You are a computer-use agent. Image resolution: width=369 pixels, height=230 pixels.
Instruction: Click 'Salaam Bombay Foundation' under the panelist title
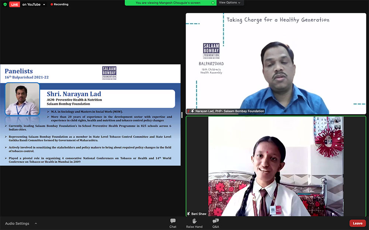point(68,104)
